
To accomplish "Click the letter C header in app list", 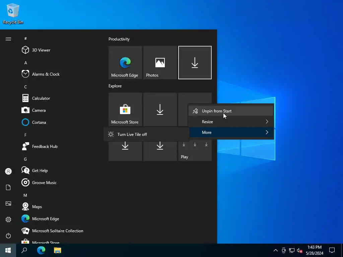I will tap(25, 87).
